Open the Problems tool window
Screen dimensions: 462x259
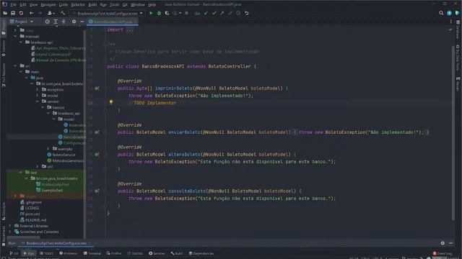click(68, 253)
